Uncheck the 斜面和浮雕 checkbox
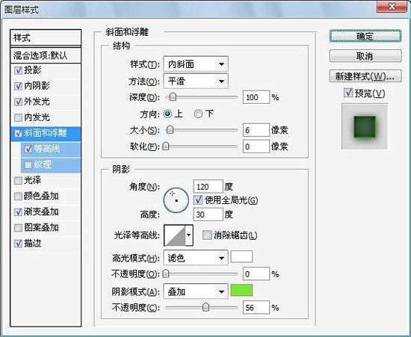This screenshot has height=337, width=411. click(x=18, y=134)
